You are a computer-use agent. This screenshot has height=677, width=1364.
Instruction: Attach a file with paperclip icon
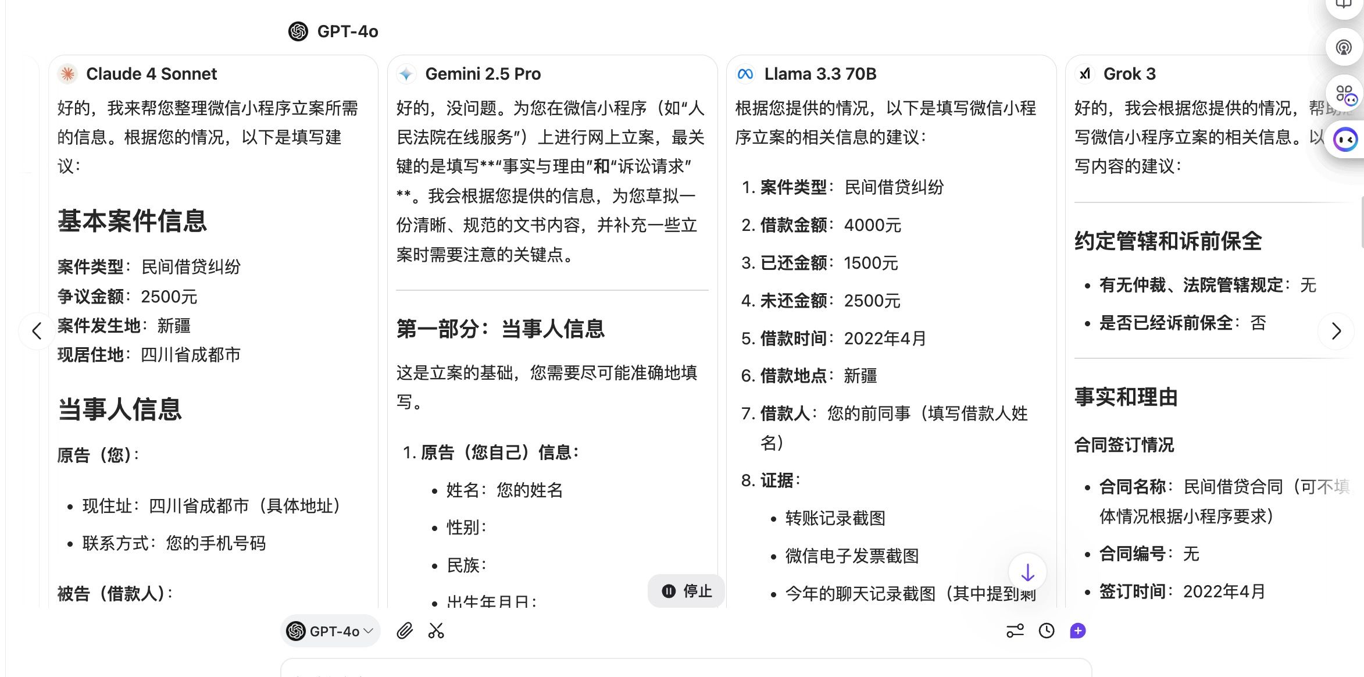pyautogui.click(x=405, y=631)
